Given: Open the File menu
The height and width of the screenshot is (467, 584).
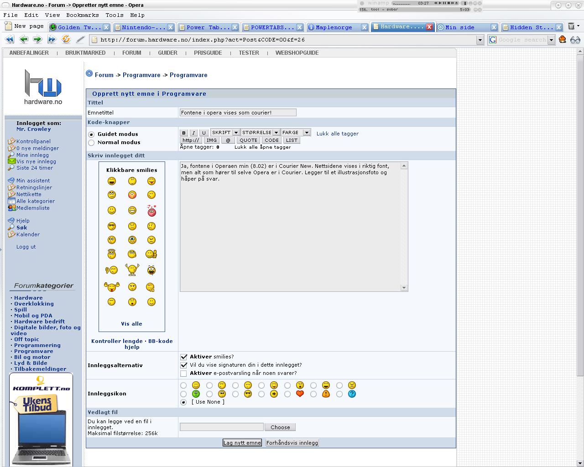Looking at the screenshot, I should (10, 15).
